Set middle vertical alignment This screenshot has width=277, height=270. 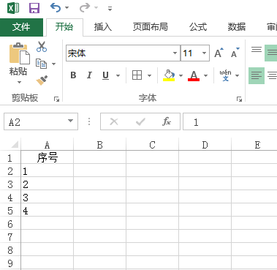pos(271,53)
